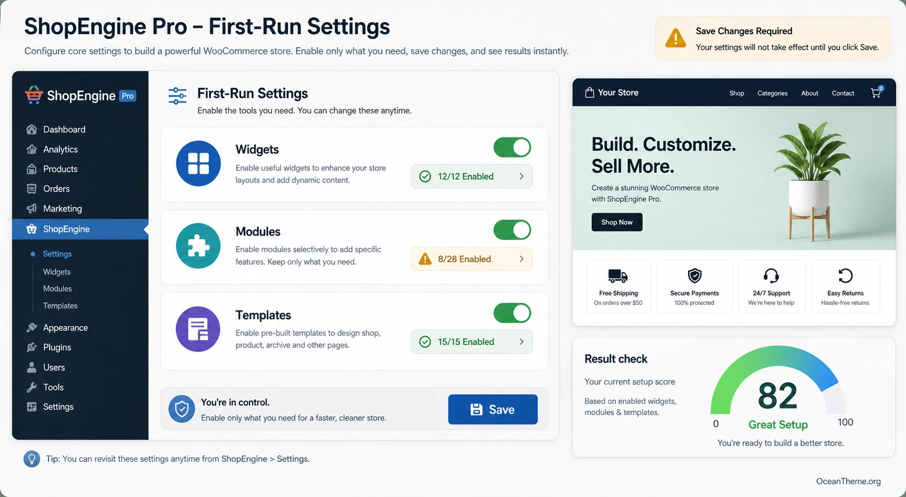Open the Categories link in store preview
This screenshot has width=906, height=497.
click(x=772, y=93)
